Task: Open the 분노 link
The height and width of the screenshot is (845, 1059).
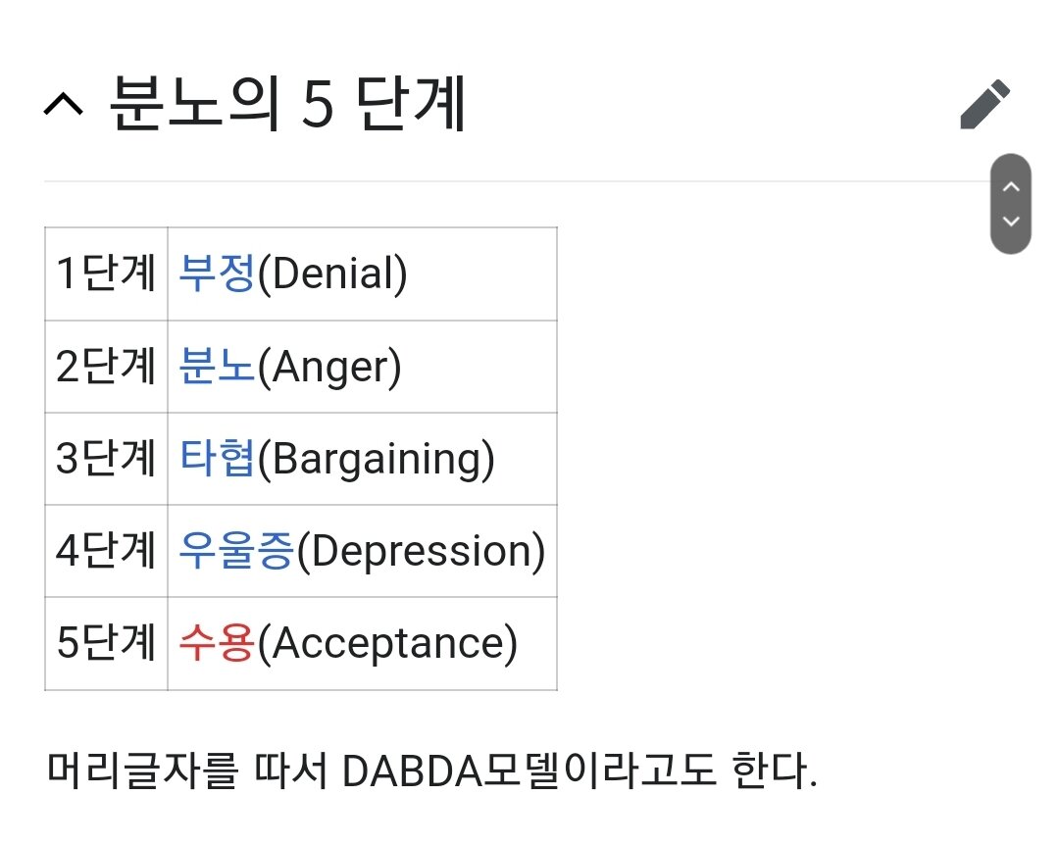Action: pyautogui.click(x=217, y=366)
